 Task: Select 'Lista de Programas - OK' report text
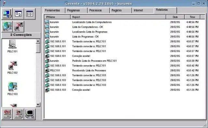tap(85, 36)
